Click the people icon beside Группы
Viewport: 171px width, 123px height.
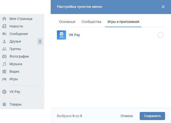pyautogui.click(x=4, y=49)
